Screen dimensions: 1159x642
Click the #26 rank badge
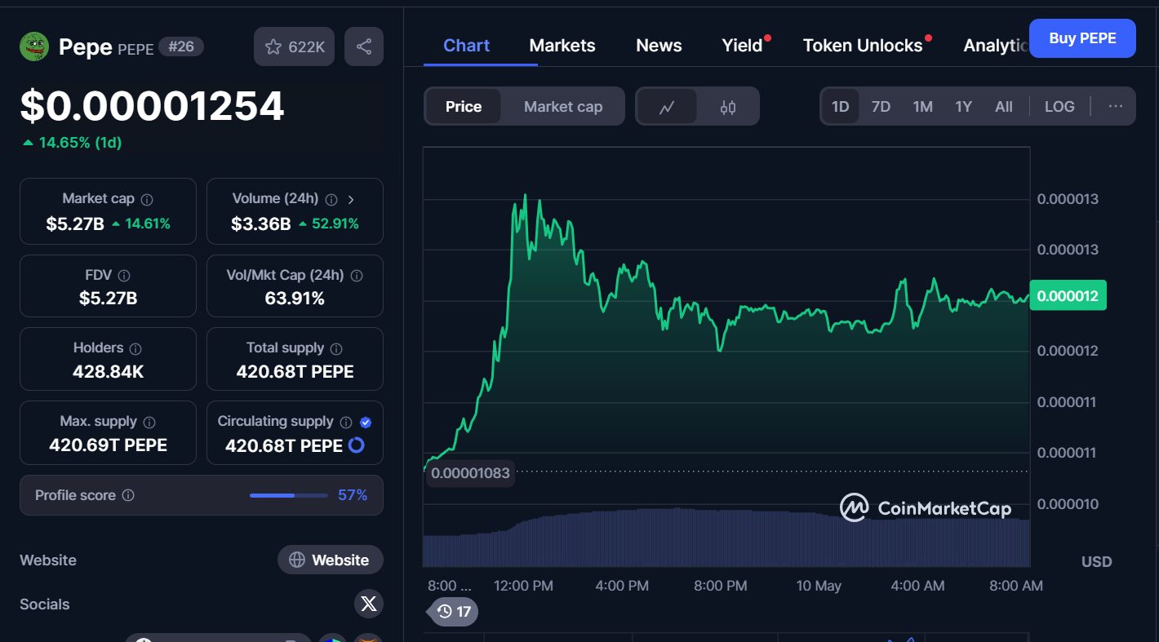tap(181, 46)
